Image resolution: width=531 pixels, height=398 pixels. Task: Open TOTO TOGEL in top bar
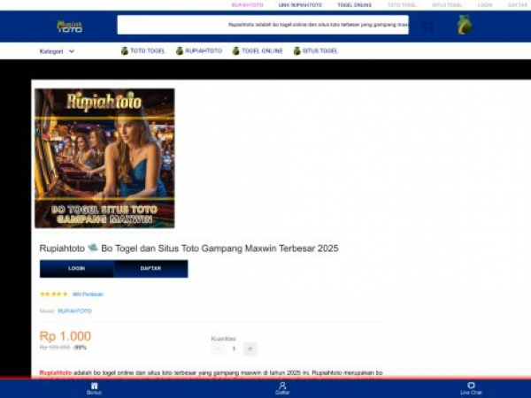coord(402,5)
